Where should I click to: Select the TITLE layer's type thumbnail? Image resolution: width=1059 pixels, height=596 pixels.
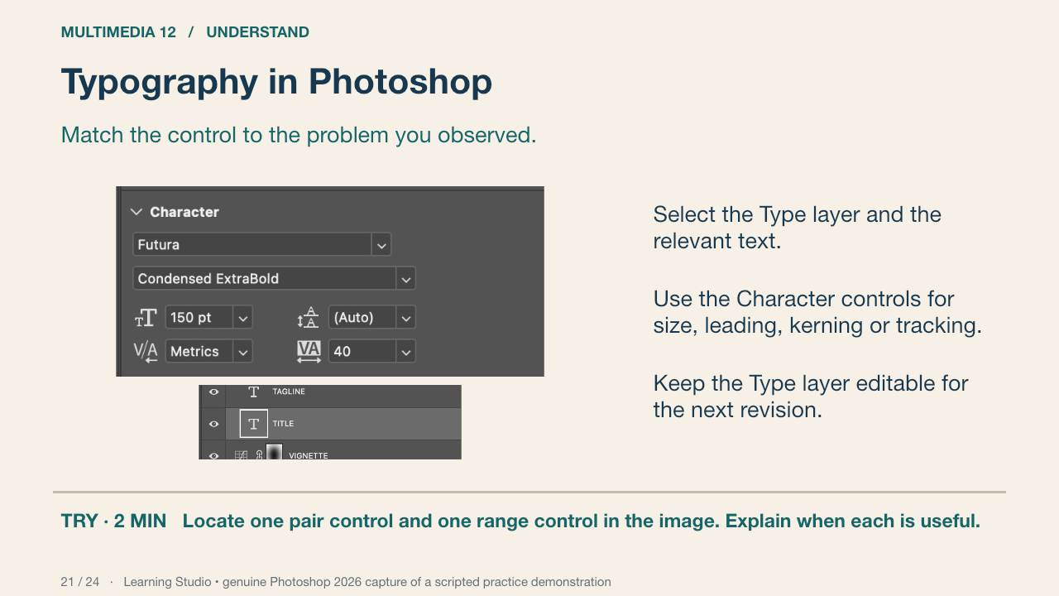coord(254,424)
